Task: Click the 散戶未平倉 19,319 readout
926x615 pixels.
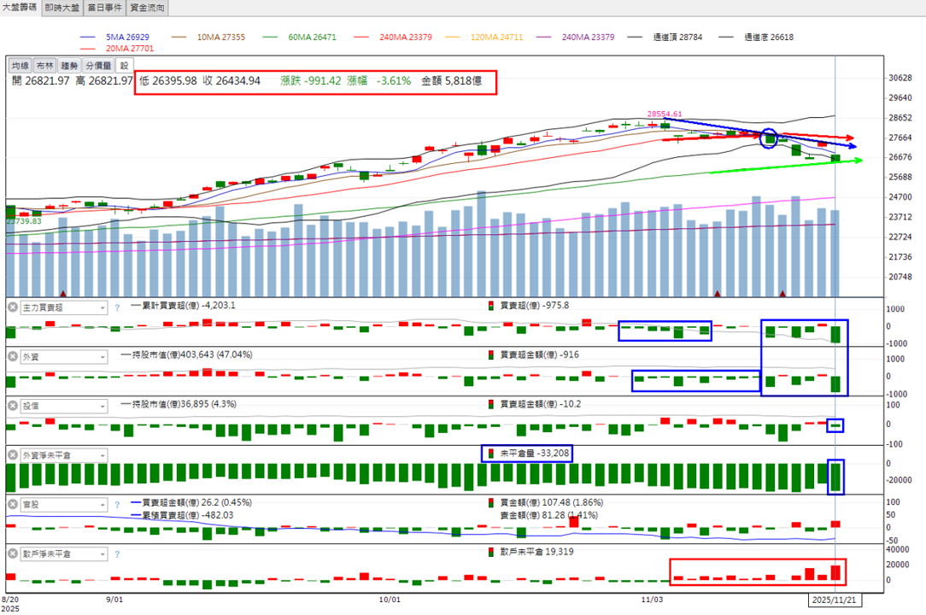Action: click(x=531, y=551)
